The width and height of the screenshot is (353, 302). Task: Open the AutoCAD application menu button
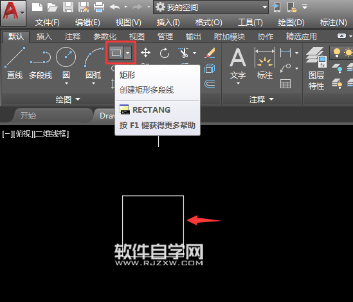13,13
